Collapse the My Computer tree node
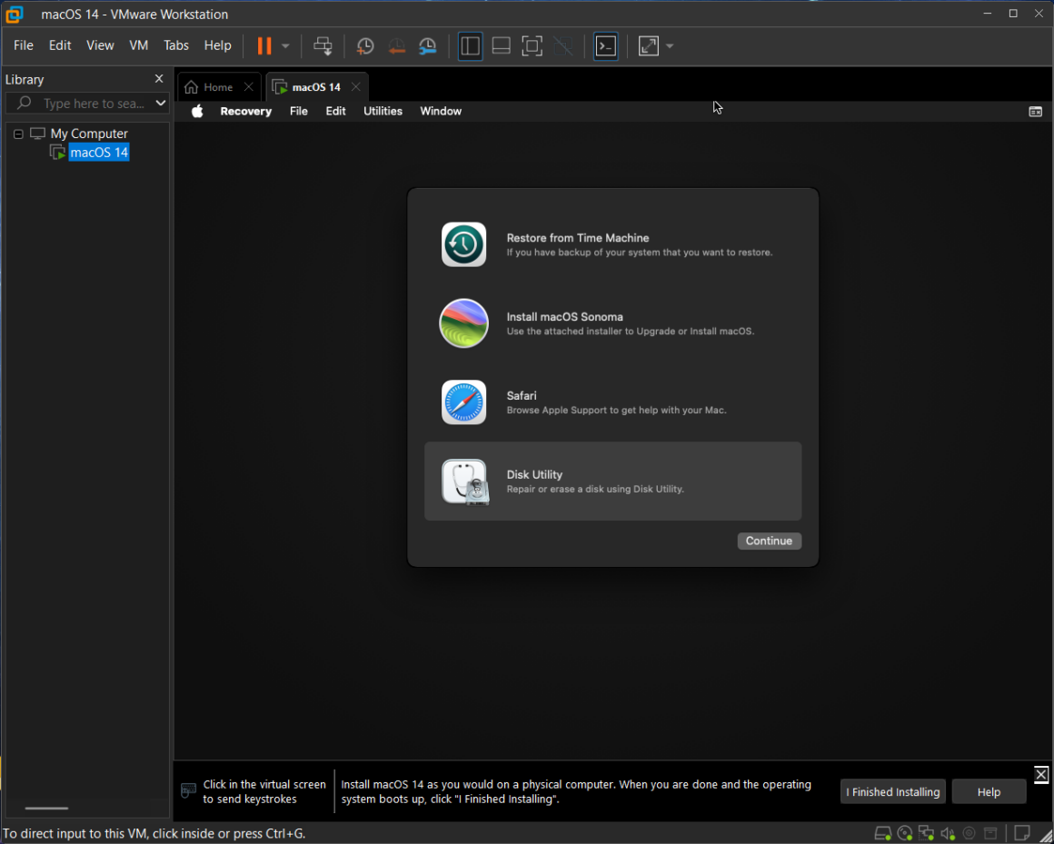The height and width of the screenshot is (844, 1054). 18,134
